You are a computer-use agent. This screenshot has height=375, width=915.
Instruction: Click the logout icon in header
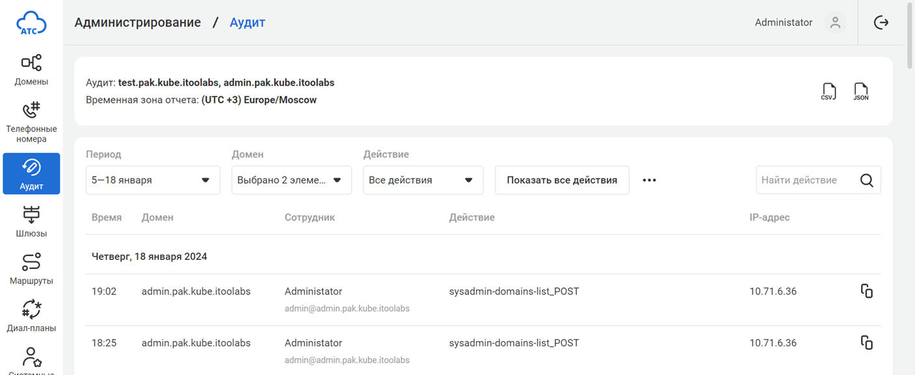(x=881, y=23)
